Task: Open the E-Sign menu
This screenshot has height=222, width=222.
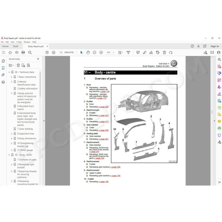Action: pyautogui.click(x=19, y=42)
